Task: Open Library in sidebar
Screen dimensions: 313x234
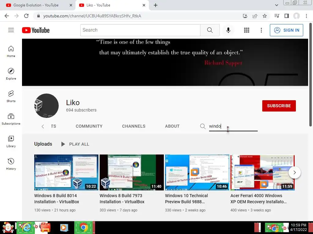Action: tap(11, 141)
